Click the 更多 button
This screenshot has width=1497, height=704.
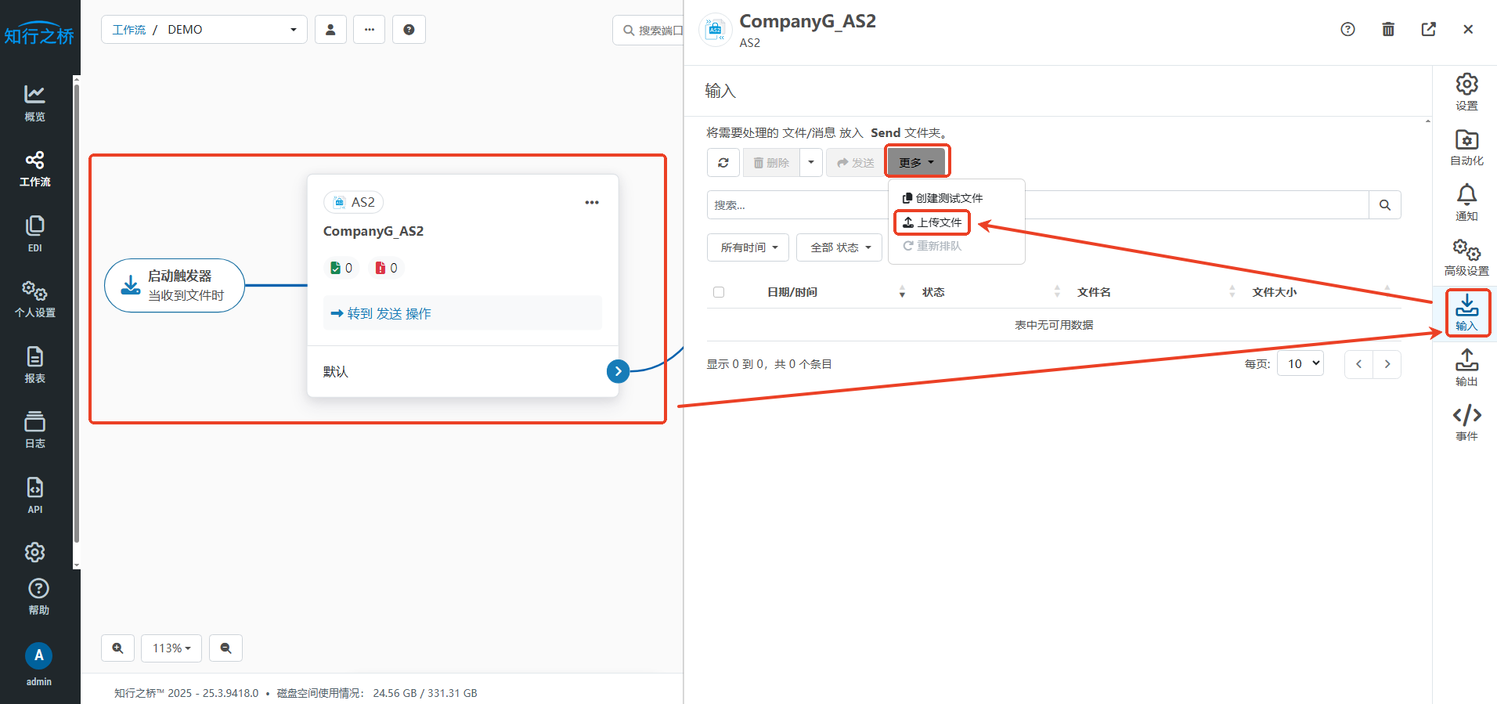(x=916, y=163)
